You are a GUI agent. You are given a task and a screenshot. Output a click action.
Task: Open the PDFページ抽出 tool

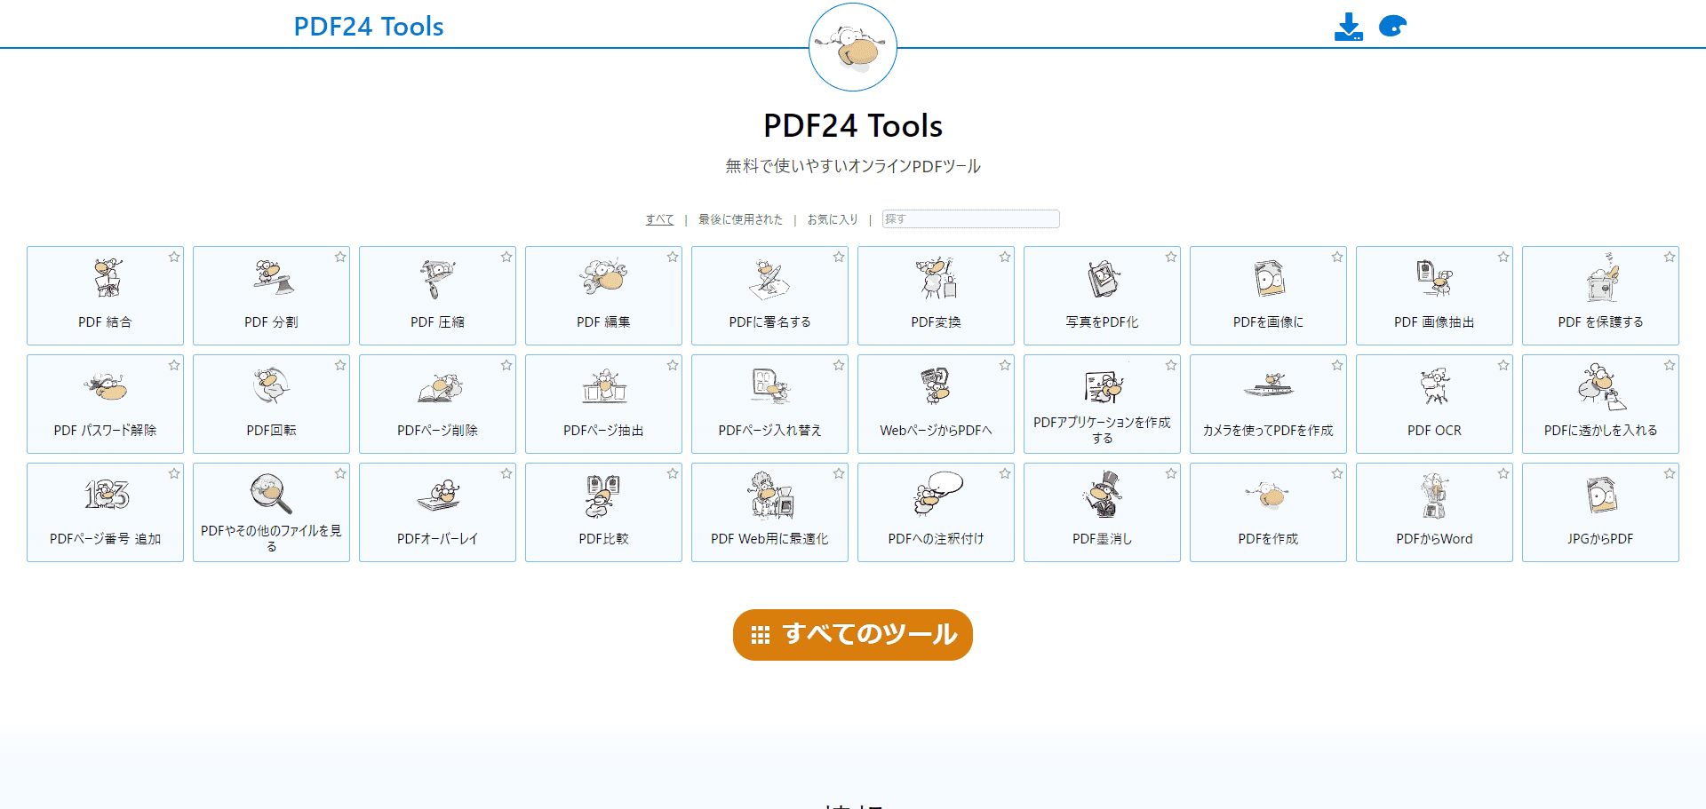pyautogui.click(x=603, y=404)
